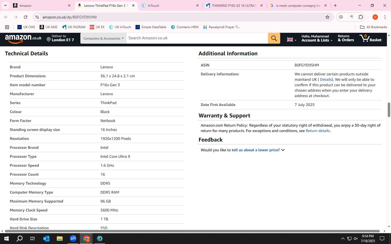The height and width of the screenshot is (244, 391).
Task: Open Task View on the taskbar
Action: coord(33,239)
